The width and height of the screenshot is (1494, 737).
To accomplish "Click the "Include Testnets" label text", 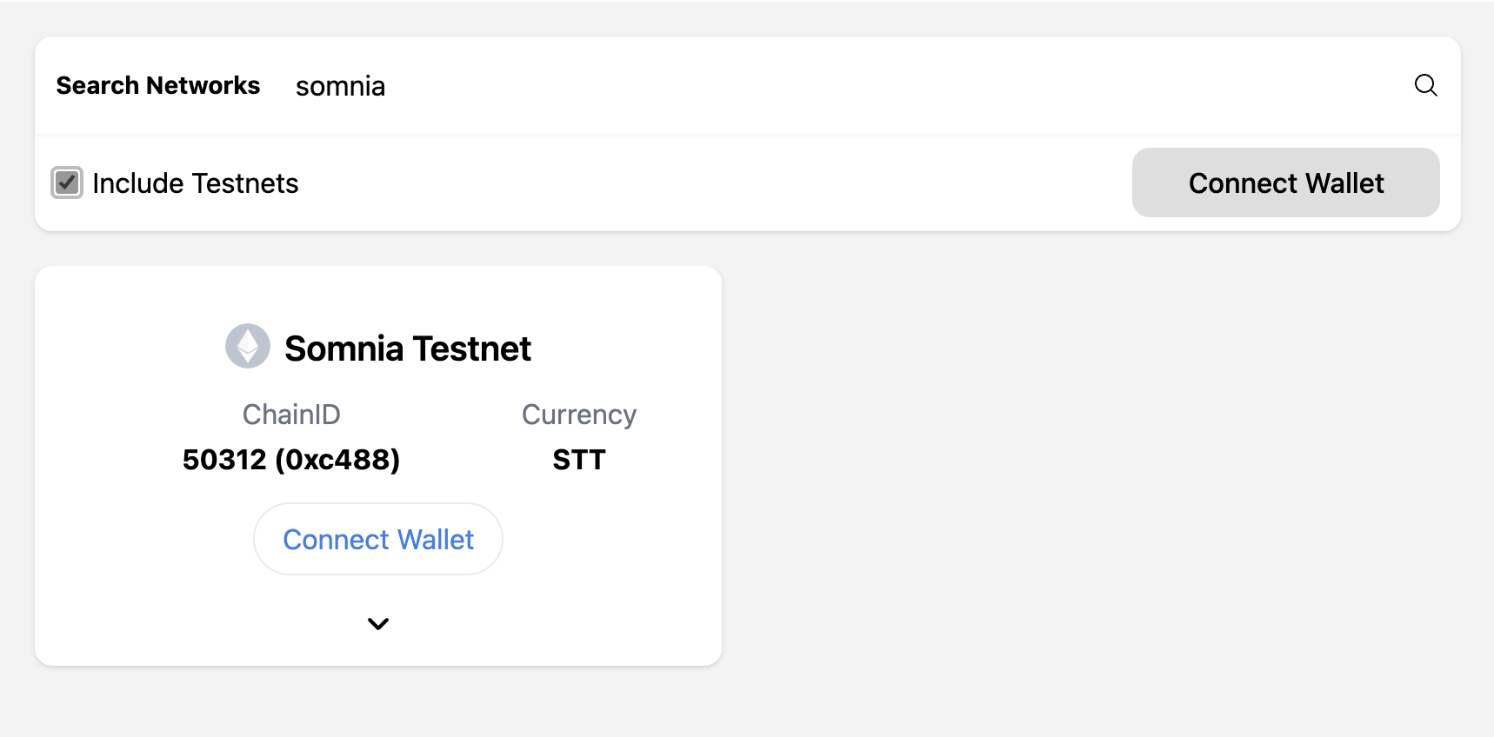I will tap(196, 183).
